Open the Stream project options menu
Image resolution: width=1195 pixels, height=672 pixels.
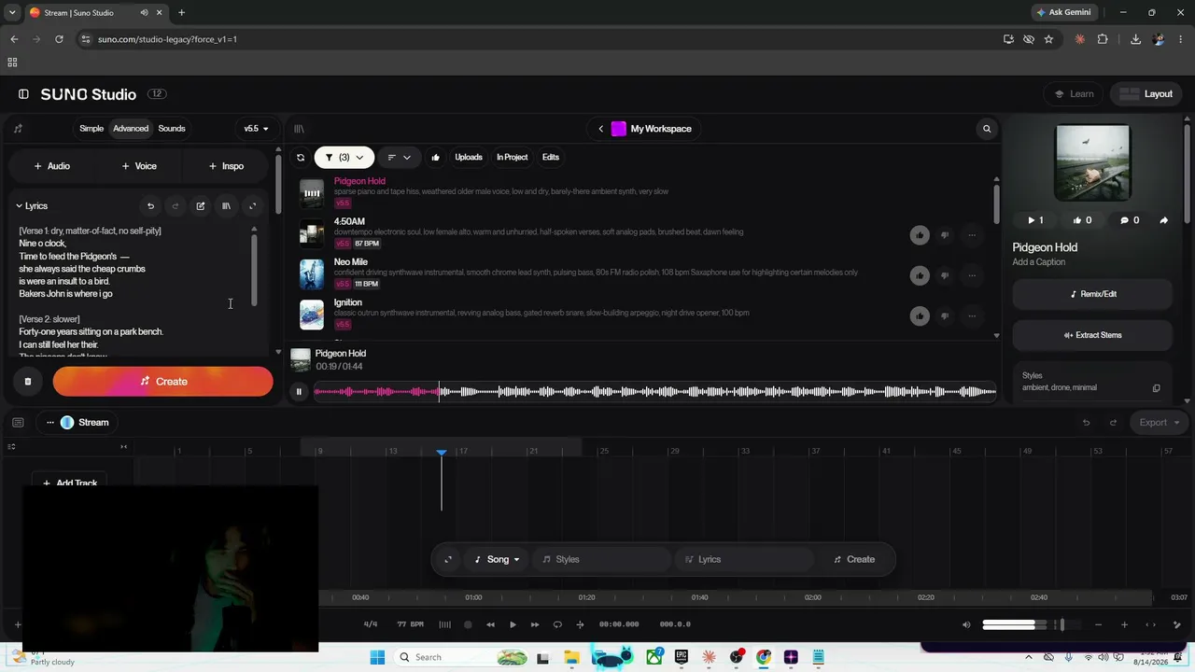pos(50,423)
